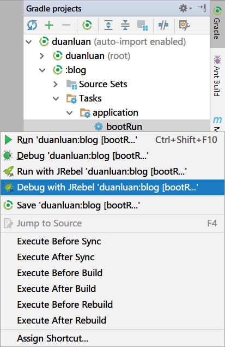The image size is (225, 347).
Task: Collapse the Tasks folder
Action: pos(56,98)
